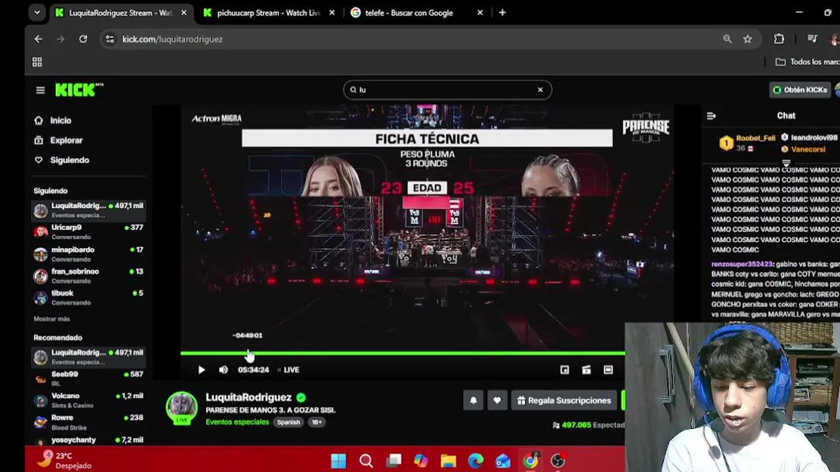Viewport: 840px width, 472px height.
Task: Open File Explorer from taskbar
Action: coord(448,461)
